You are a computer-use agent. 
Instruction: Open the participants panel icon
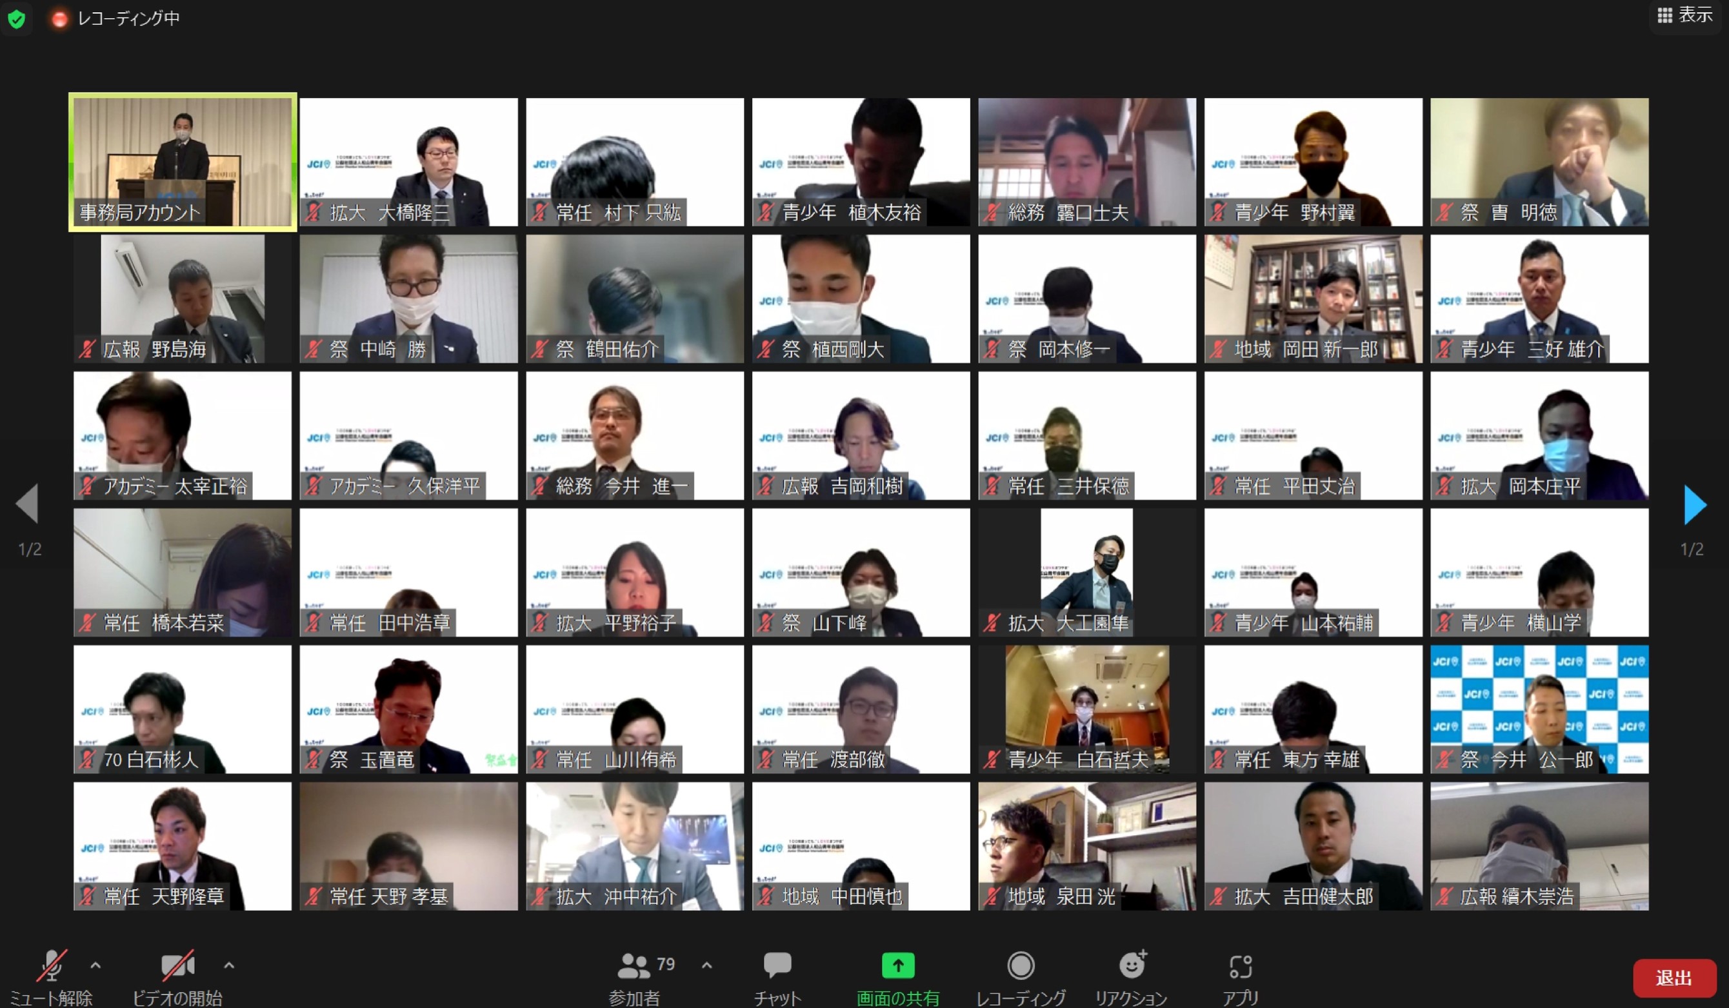point(633,966)
